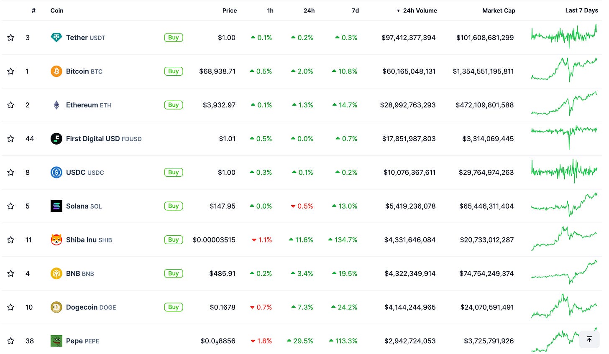Sort by 24h Volume column header
Screen dimensions: 609x354
[417, 10]
